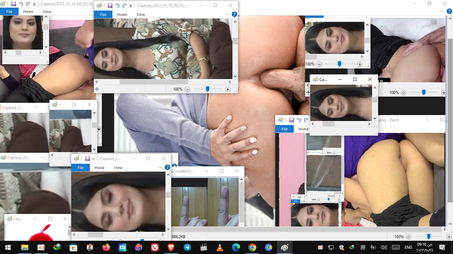Image resolution: width=453 pixels, height=254 pixels.
Task: Switch to View tab in Capture_2023_10_16_08_53 window
Action: (x=141, y=15)
